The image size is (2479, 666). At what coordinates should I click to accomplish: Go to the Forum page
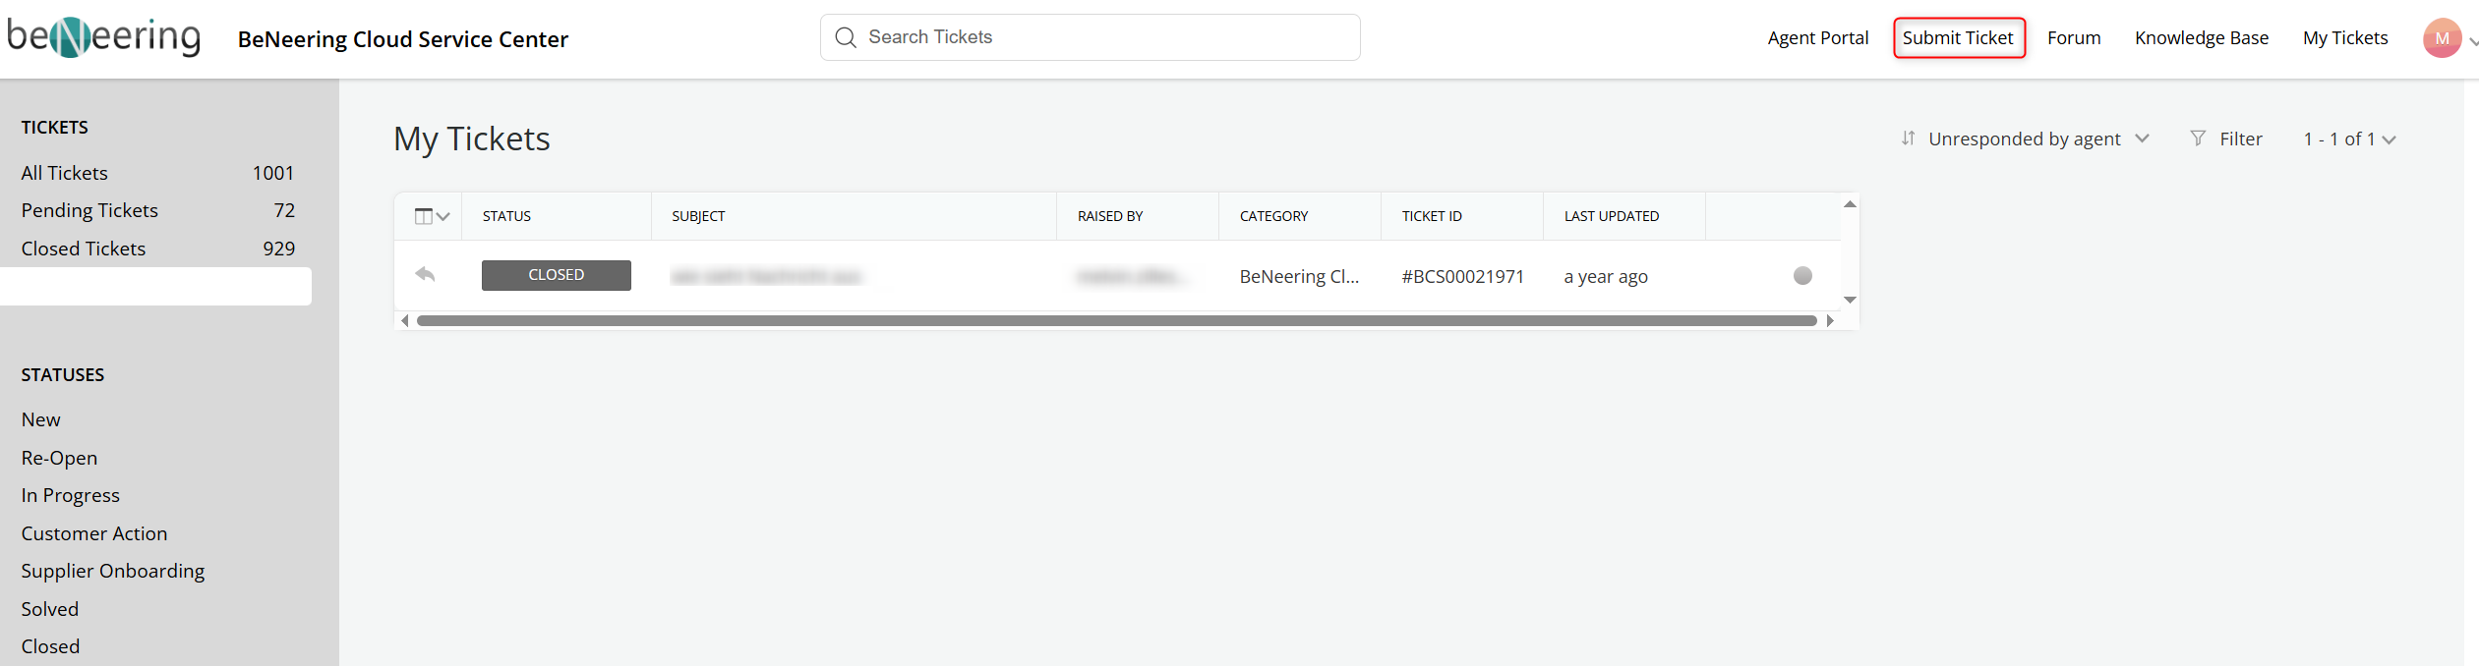pos(2073,38)
